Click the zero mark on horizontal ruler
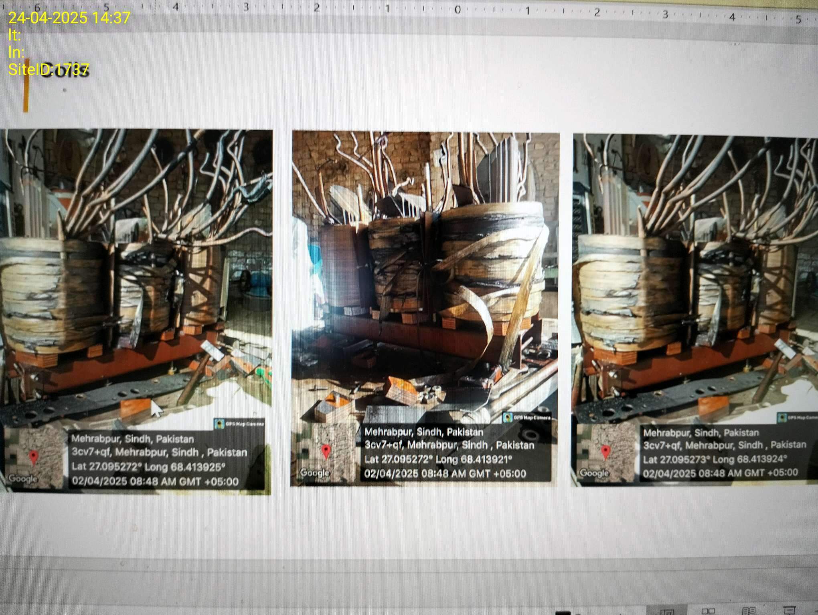The image size is (818, 615). pyautogui.click(x=458, y=10)
